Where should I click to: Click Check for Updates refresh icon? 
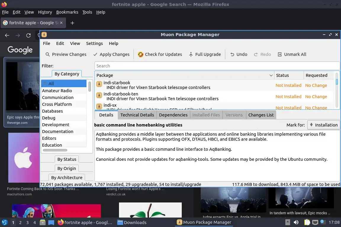(x=141, y=54)
